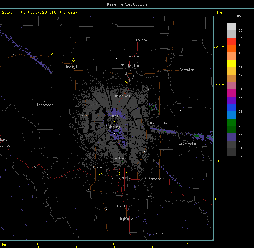Click the Banff town label
Image resolution: width=254 pixels, height=248 pixels.
[37, 167]
